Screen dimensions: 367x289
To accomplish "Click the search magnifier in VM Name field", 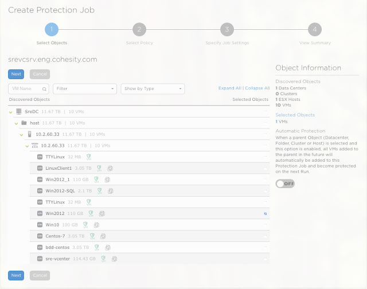I will [45, 89].
